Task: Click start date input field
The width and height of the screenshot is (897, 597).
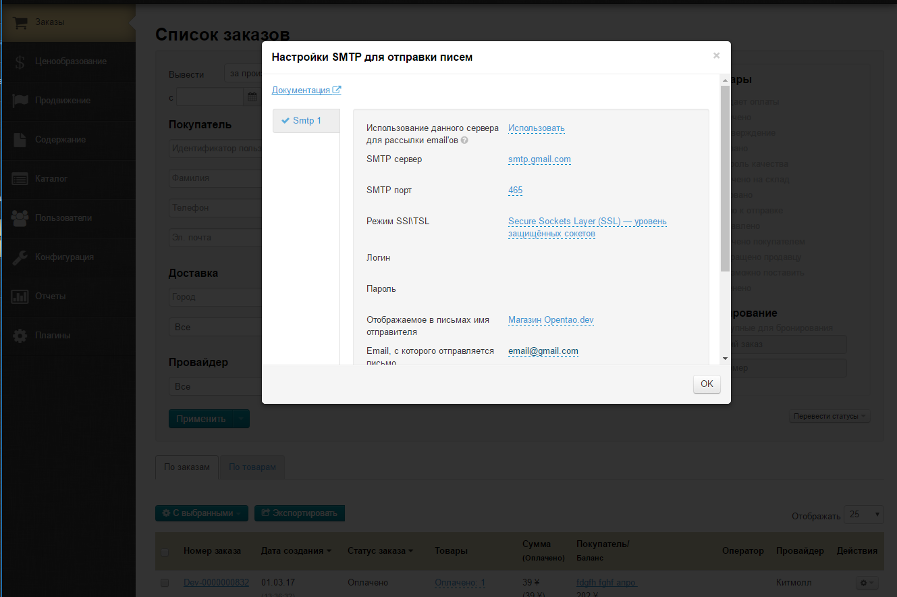Action: (x=210, y=97)
